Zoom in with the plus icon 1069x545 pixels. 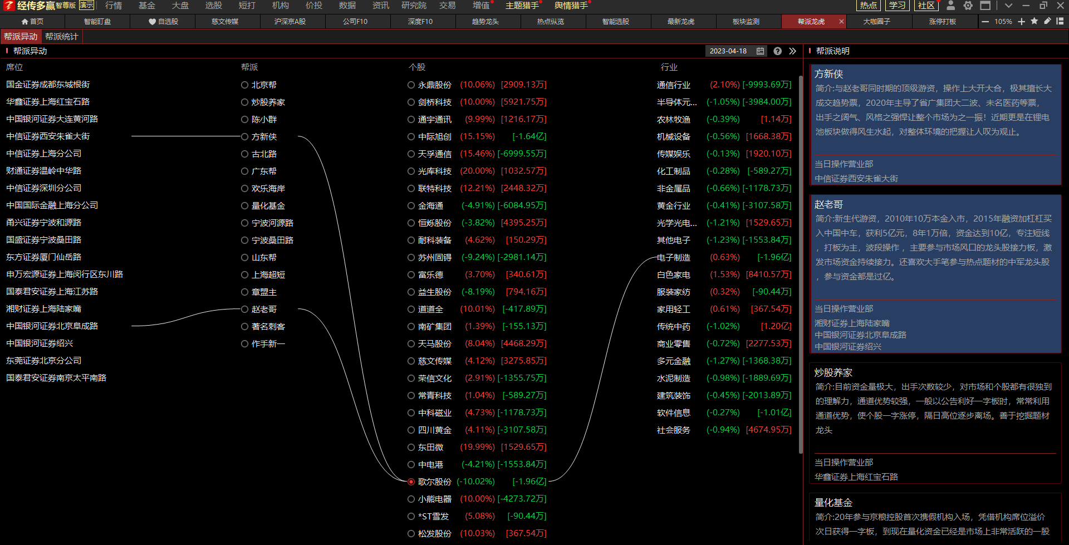[x=1021, y=22]
